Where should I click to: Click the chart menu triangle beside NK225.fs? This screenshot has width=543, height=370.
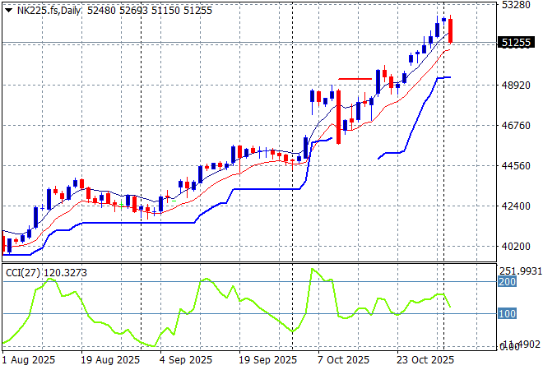(8, 10)
